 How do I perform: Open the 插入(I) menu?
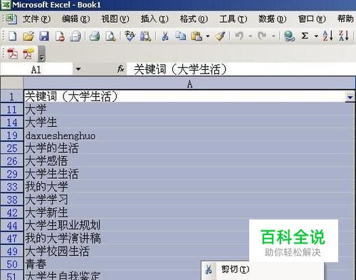pos(155,19)
